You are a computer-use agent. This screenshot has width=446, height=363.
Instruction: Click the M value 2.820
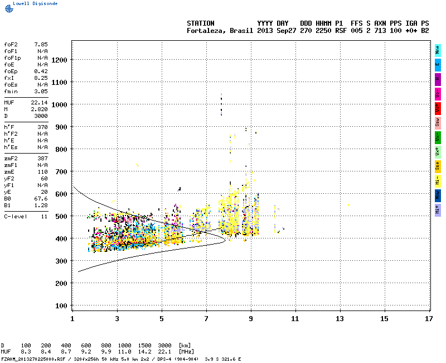click(x=39, y=109)
